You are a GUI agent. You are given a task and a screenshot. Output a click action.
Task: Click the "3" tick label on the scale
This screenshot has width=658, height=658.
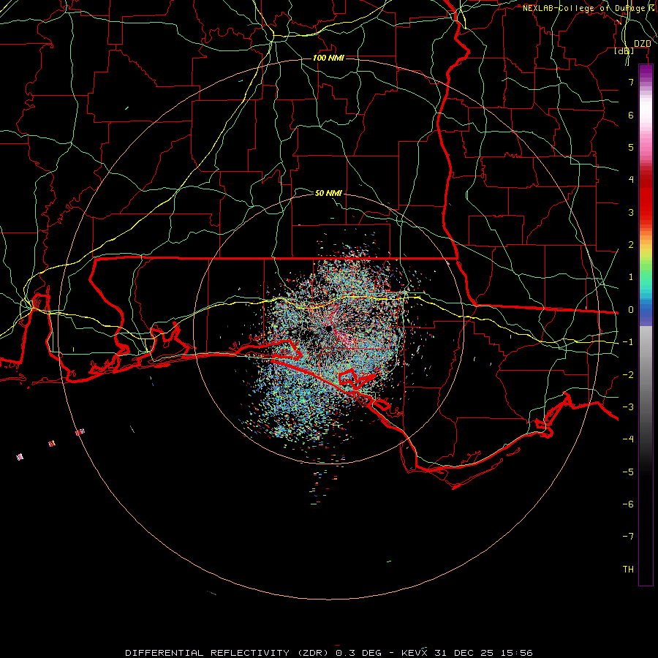[631, 212]
